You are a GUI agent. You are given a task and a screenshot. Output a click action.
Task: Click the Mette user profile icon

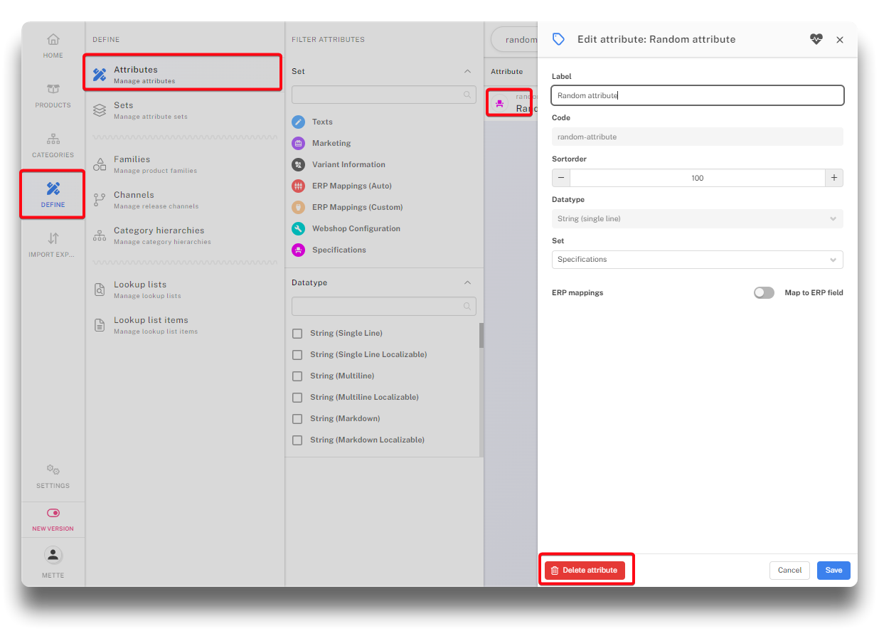point(53,555)
